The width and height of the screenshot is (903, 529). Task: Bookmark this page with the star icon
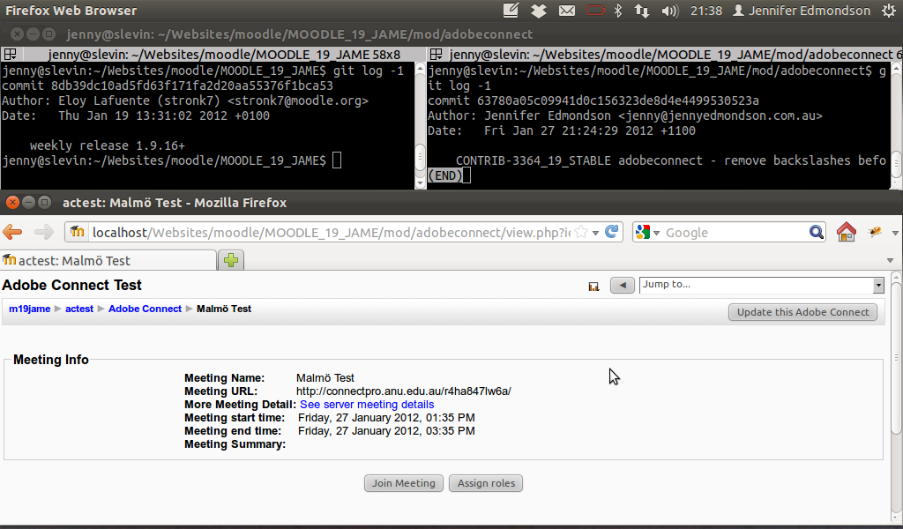point(581,232)
